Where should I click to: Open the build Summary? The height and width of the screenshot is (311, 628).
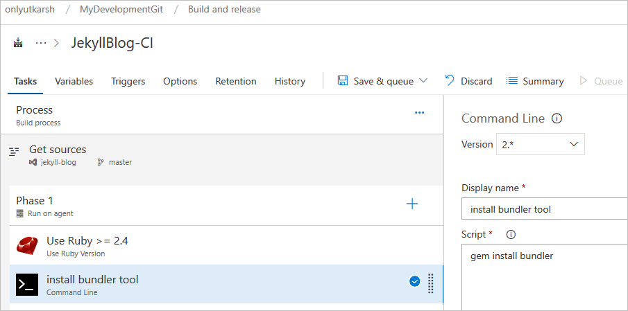pyautogui.click(x=535, y=81)
